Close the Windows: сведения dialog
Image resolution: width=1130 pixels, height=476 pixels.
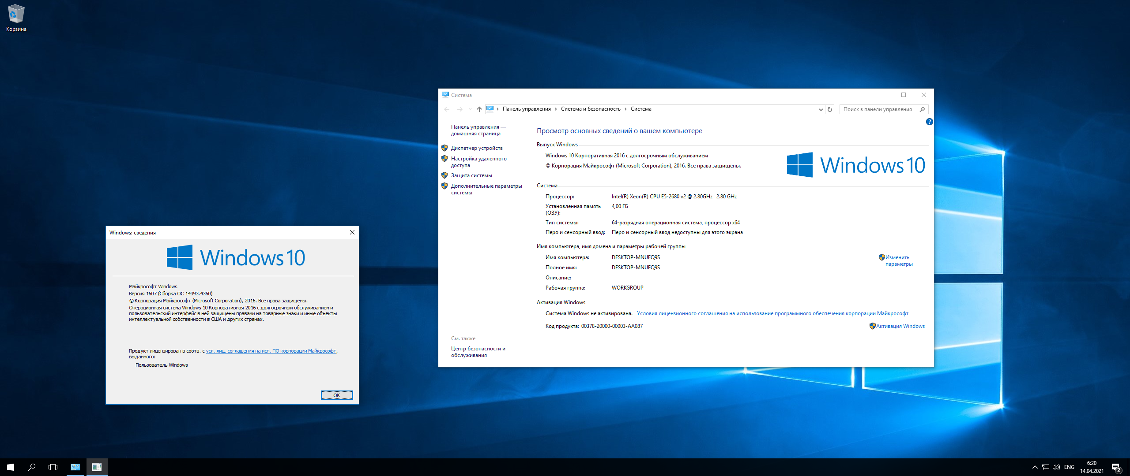pos(352,233)
